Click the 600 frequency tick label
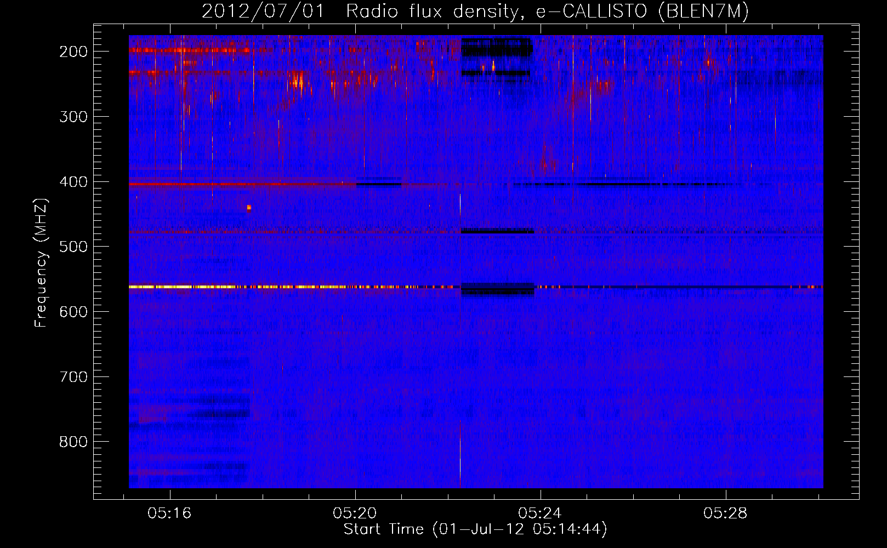 (73, 312)
